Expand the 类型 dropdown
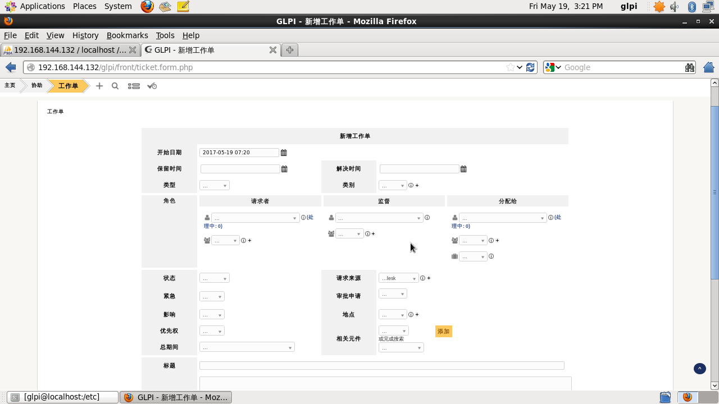The image size is (719, 404). point(215,185)
